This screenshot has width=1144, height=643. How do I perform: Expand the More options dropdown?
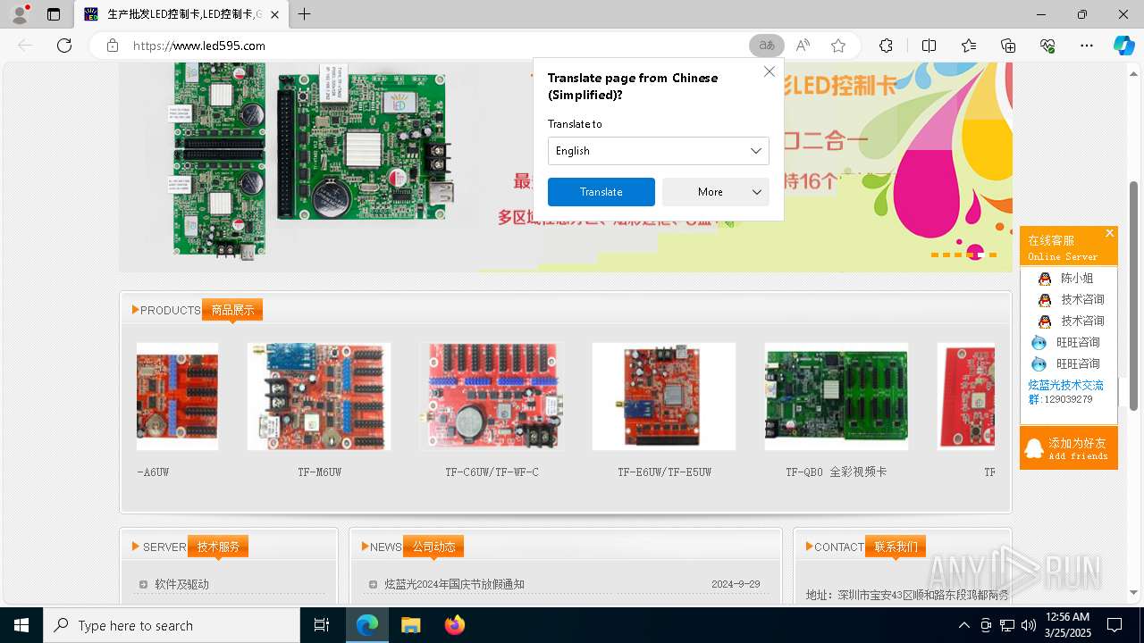(x=716, y=192)
